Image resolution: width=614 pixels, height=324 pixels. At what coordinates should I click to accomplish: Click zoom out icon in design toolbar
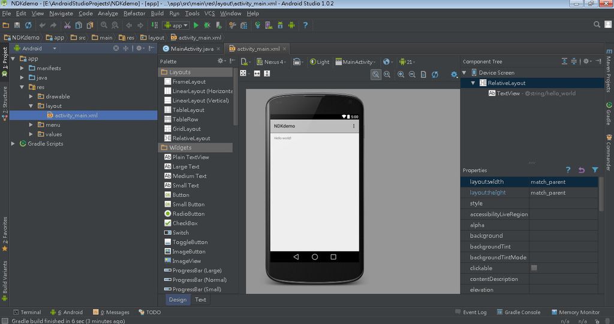(x=412, y=74)
